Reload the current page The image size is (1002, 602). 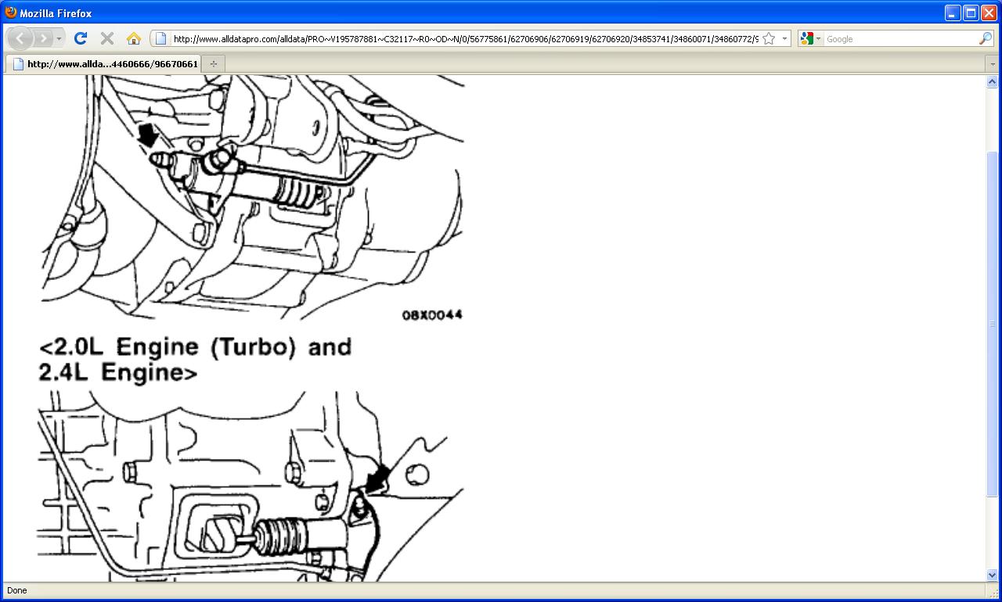[80, 38]
